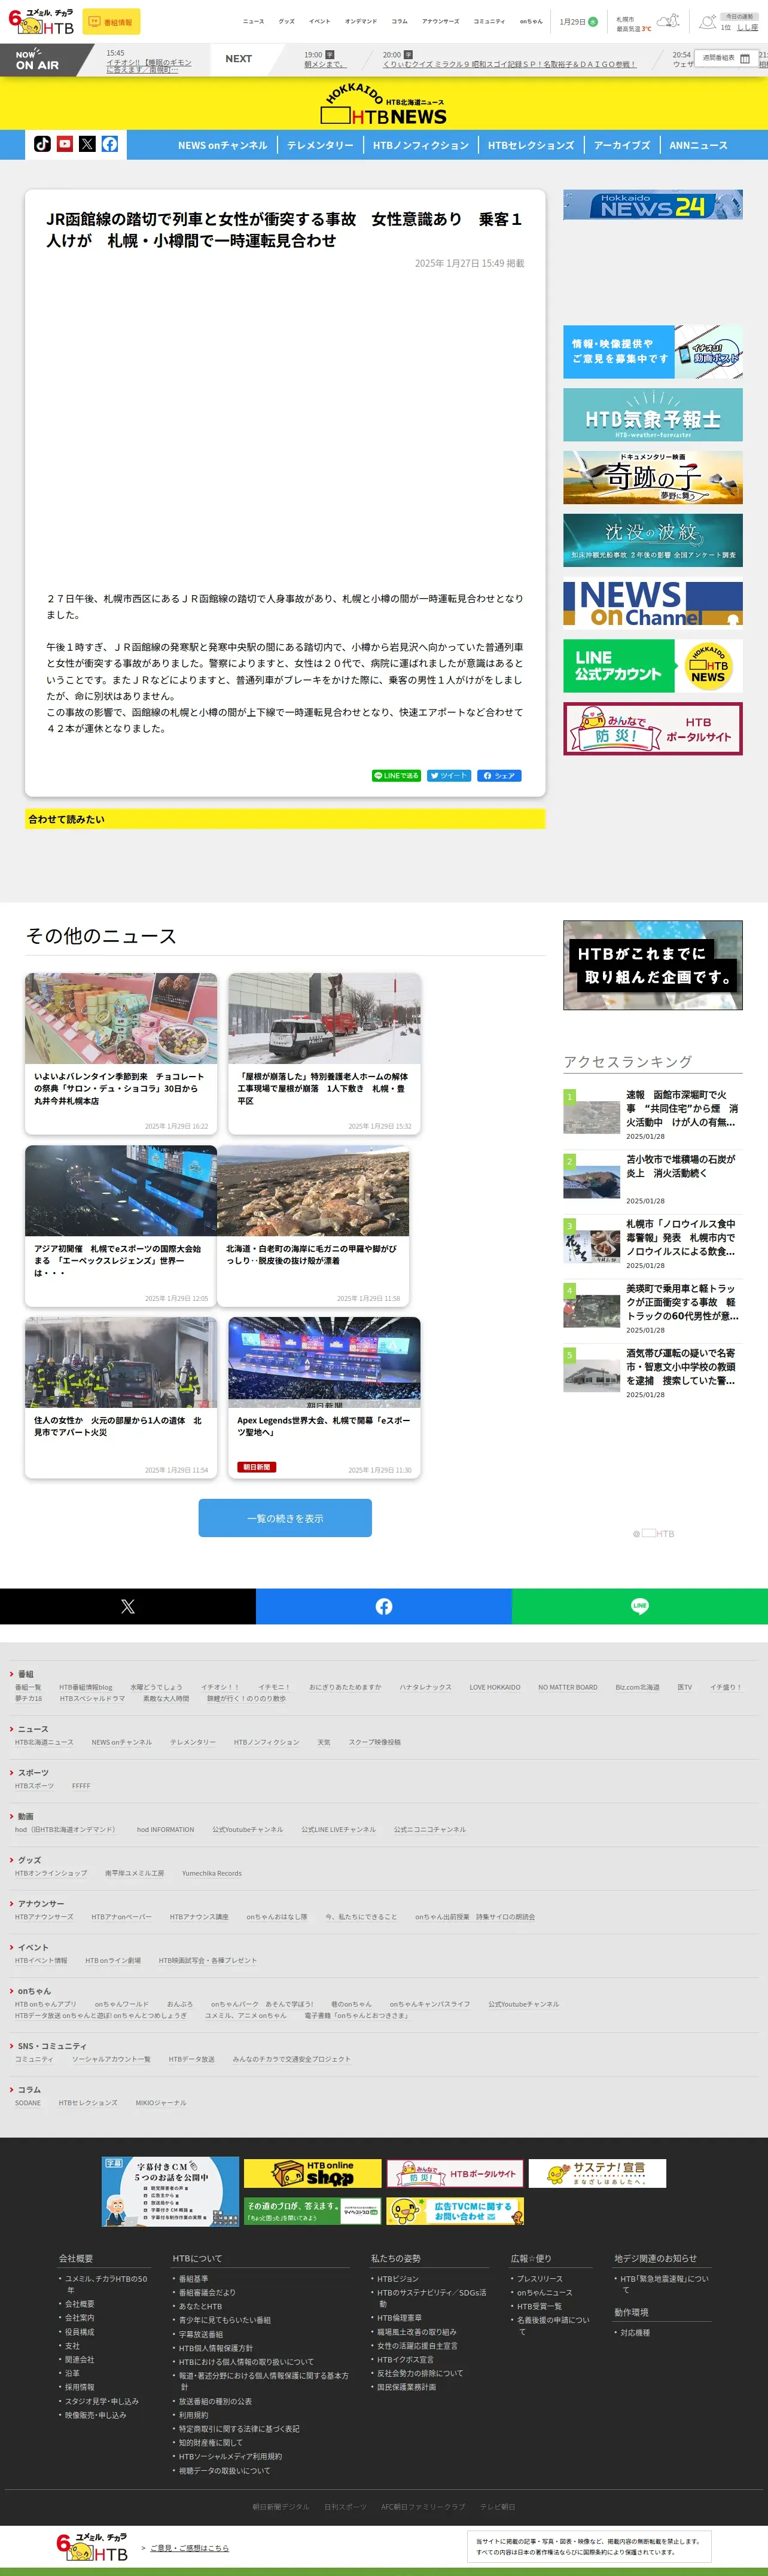This screenshot has width=768, height=2576.
Task: Open the HTB YouTube channel icon
Action: tap(65, 144)
